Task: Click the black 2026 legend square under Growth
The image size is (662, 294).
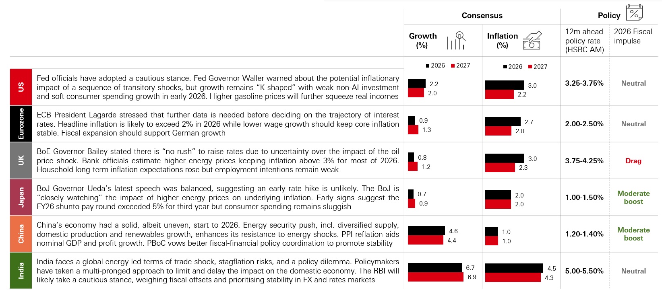Action: coord(428,66)
